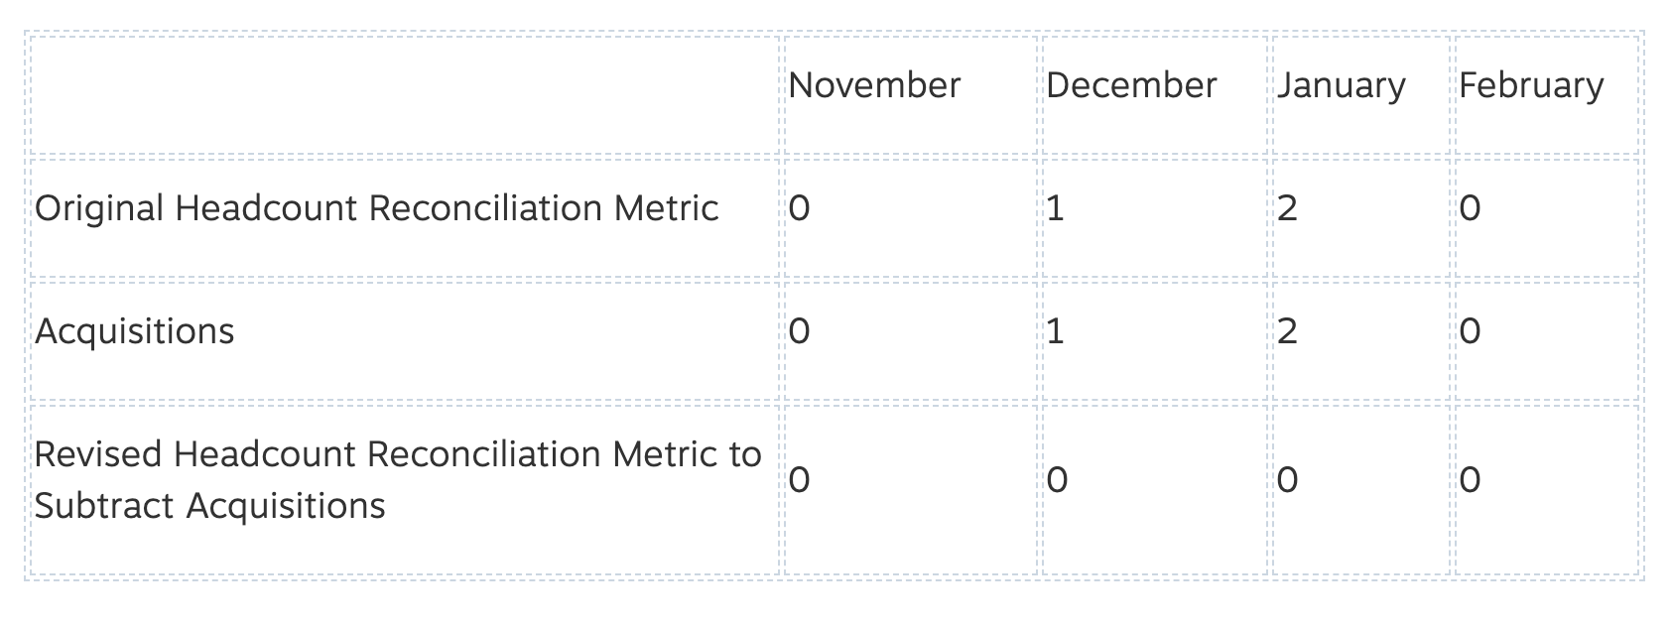
Task: Select Revised Headcount December value cell
Action: pos(1155,490)
